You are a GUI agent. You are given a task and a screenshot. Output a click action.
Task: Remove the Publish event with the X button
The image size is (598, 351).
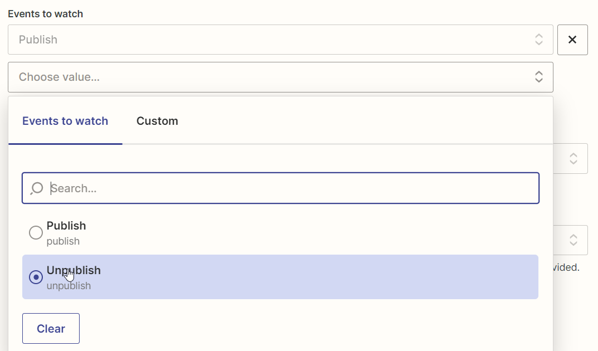pos(572,40)
